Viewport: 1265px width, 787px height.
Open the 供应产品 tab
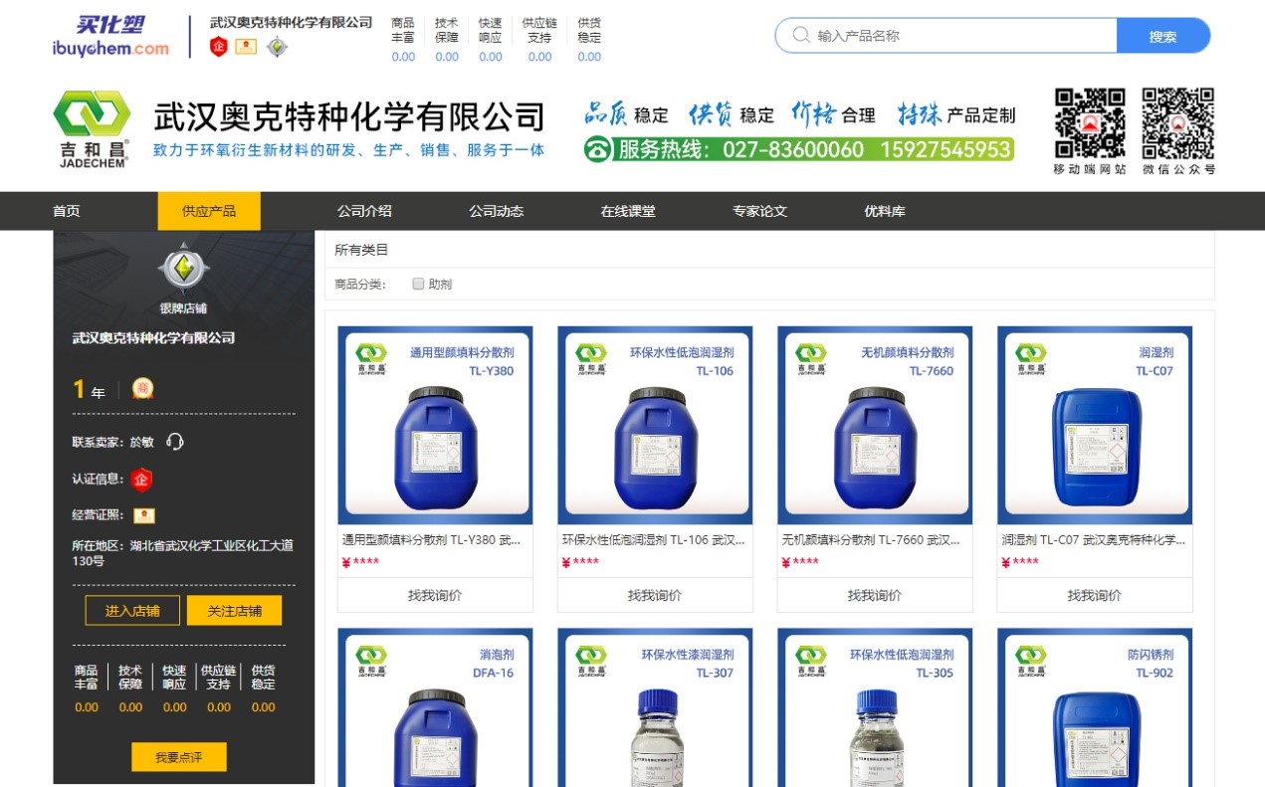pos(209,211)
